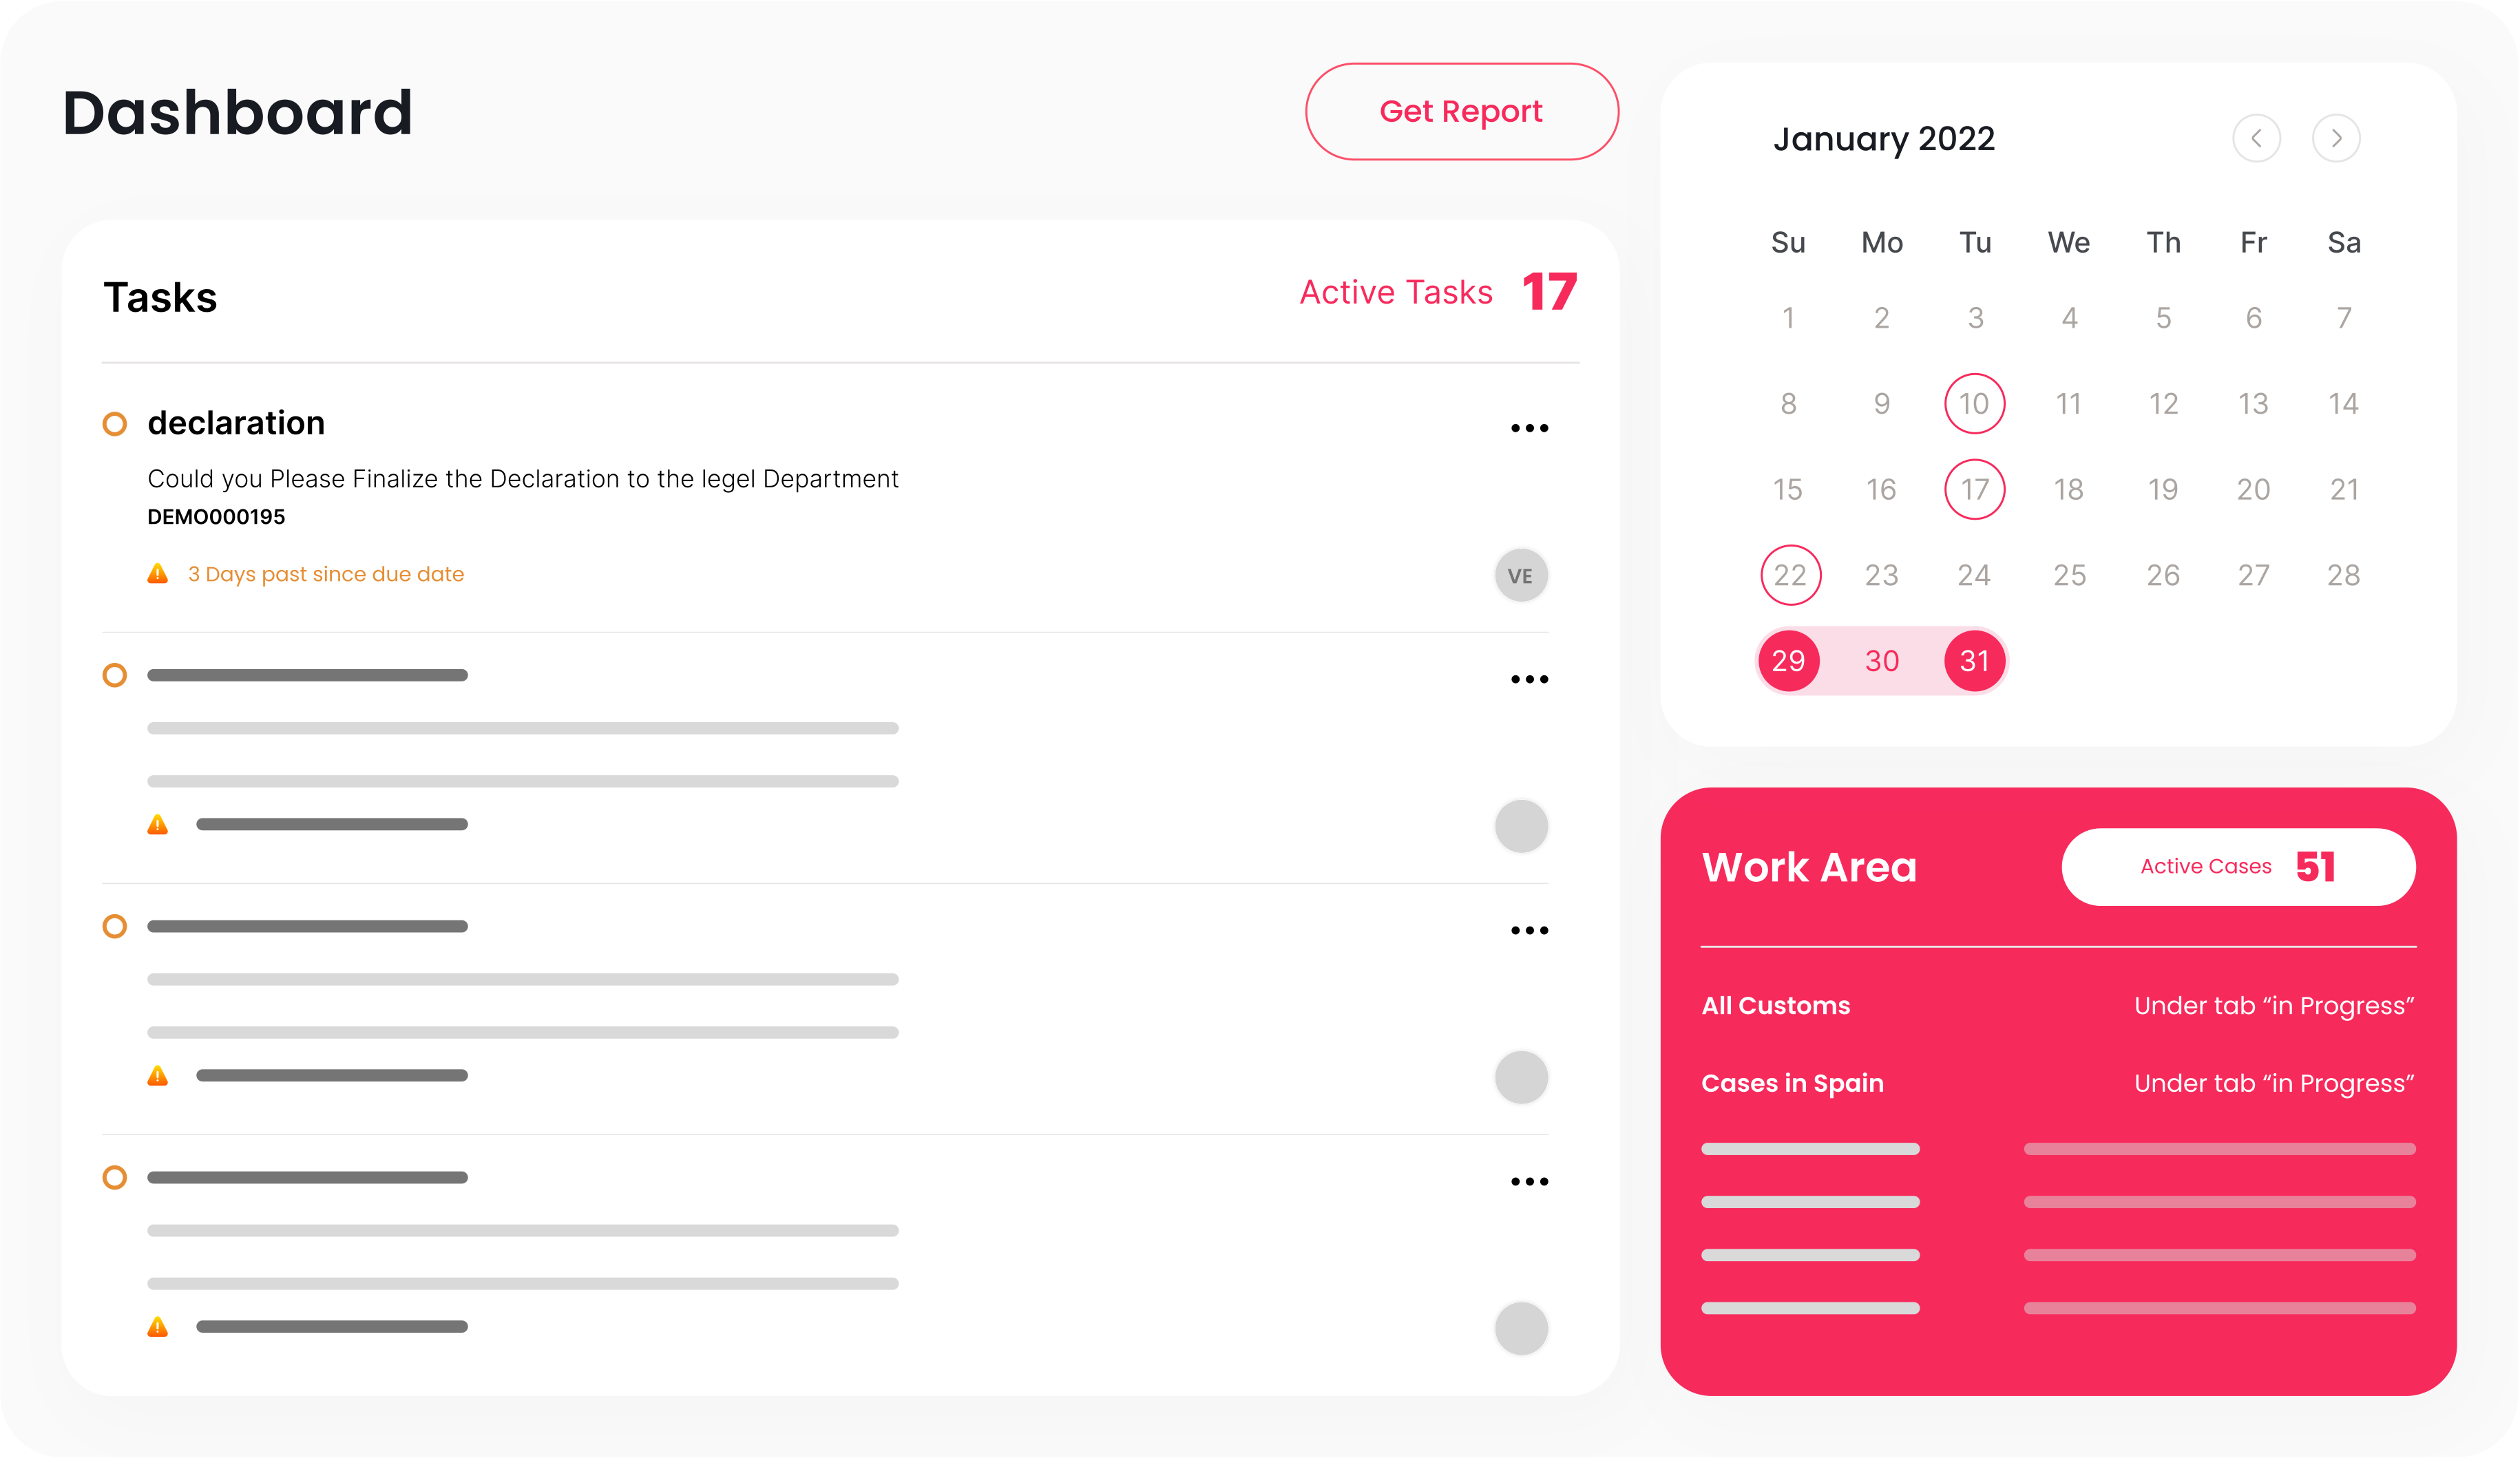Click the gray avatar on second task
This screenshot has width=2520, height=1458.
click(x=1521, y=826)
